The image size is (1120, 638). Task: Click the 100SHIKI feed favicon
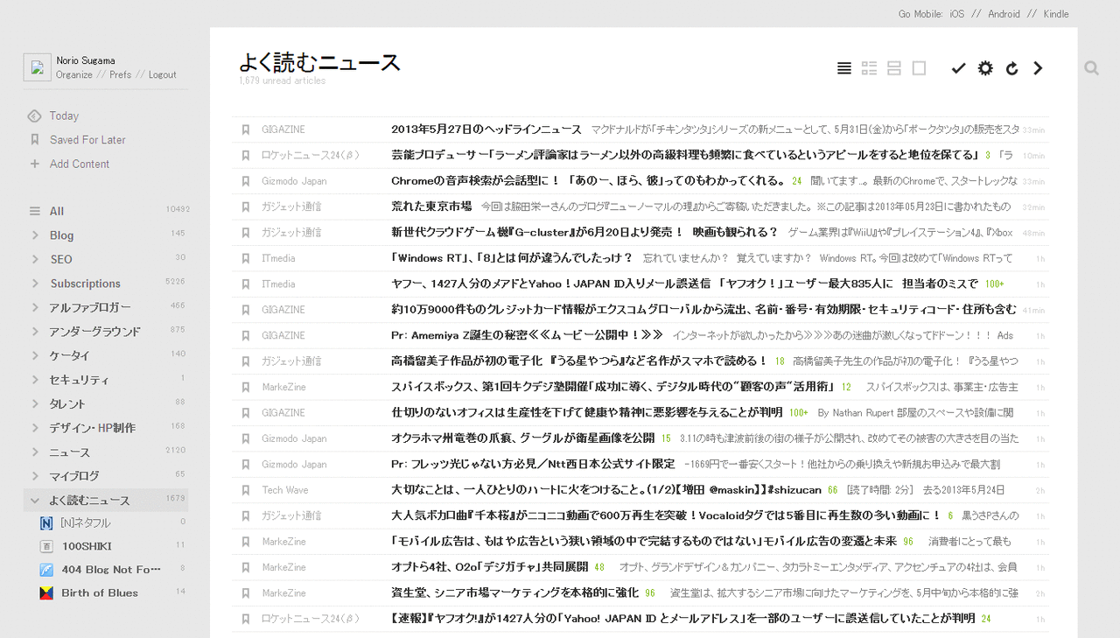(x=46, y=546)
